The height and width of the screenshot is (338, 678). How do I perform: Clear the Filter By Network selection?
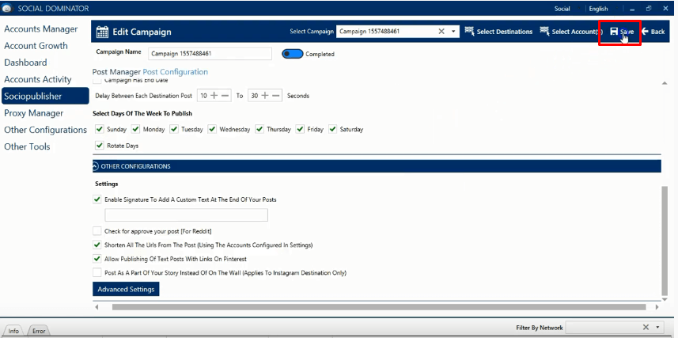(x=646, y=327)
